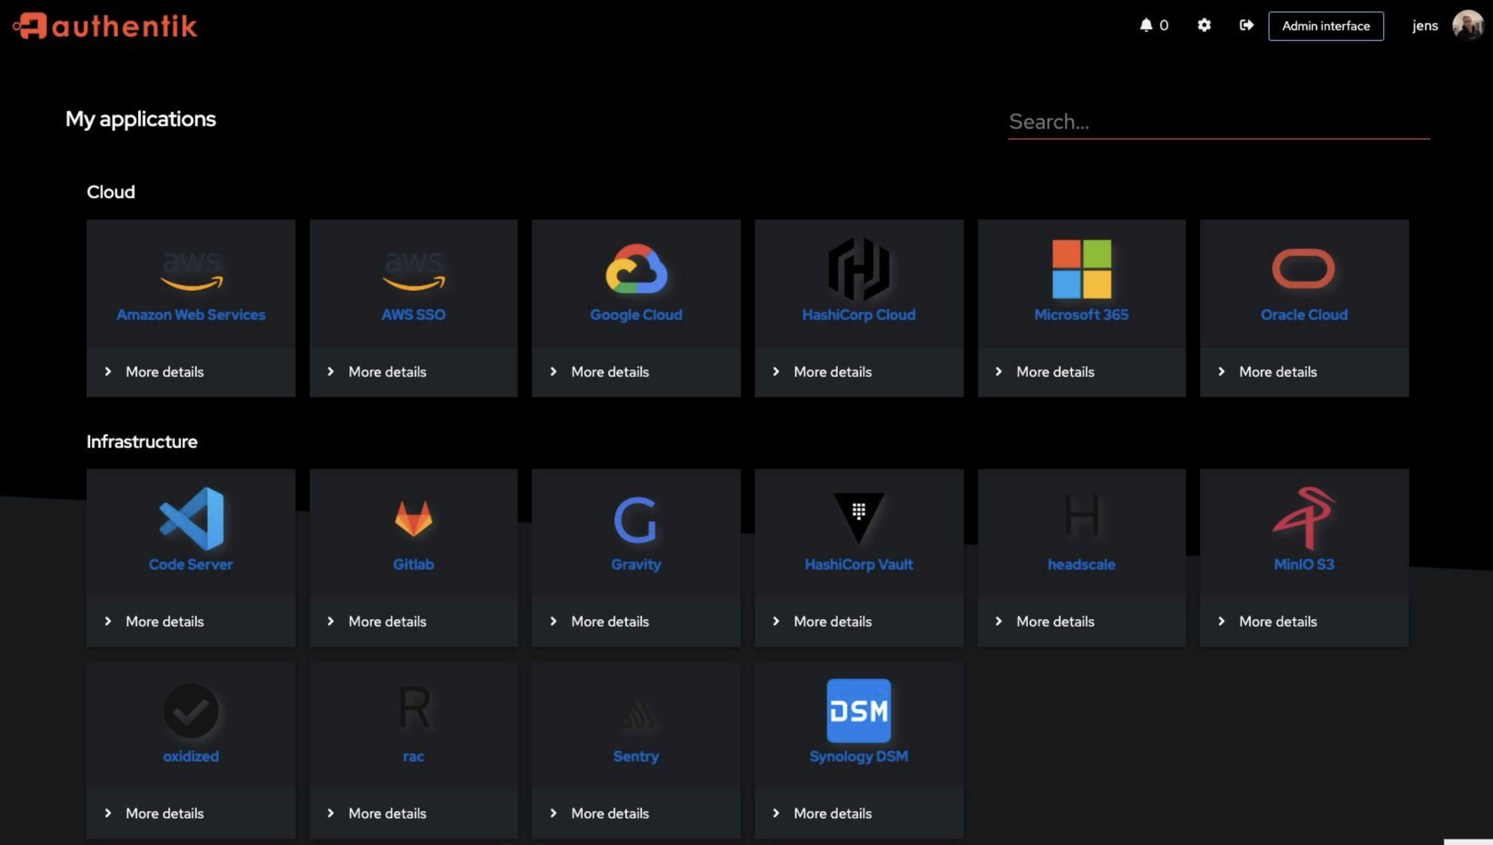The width and height of the screenshot is (1493, 845).
Task: Expand More details for Microsoft 365
Action: click(x=1082, y=371)
